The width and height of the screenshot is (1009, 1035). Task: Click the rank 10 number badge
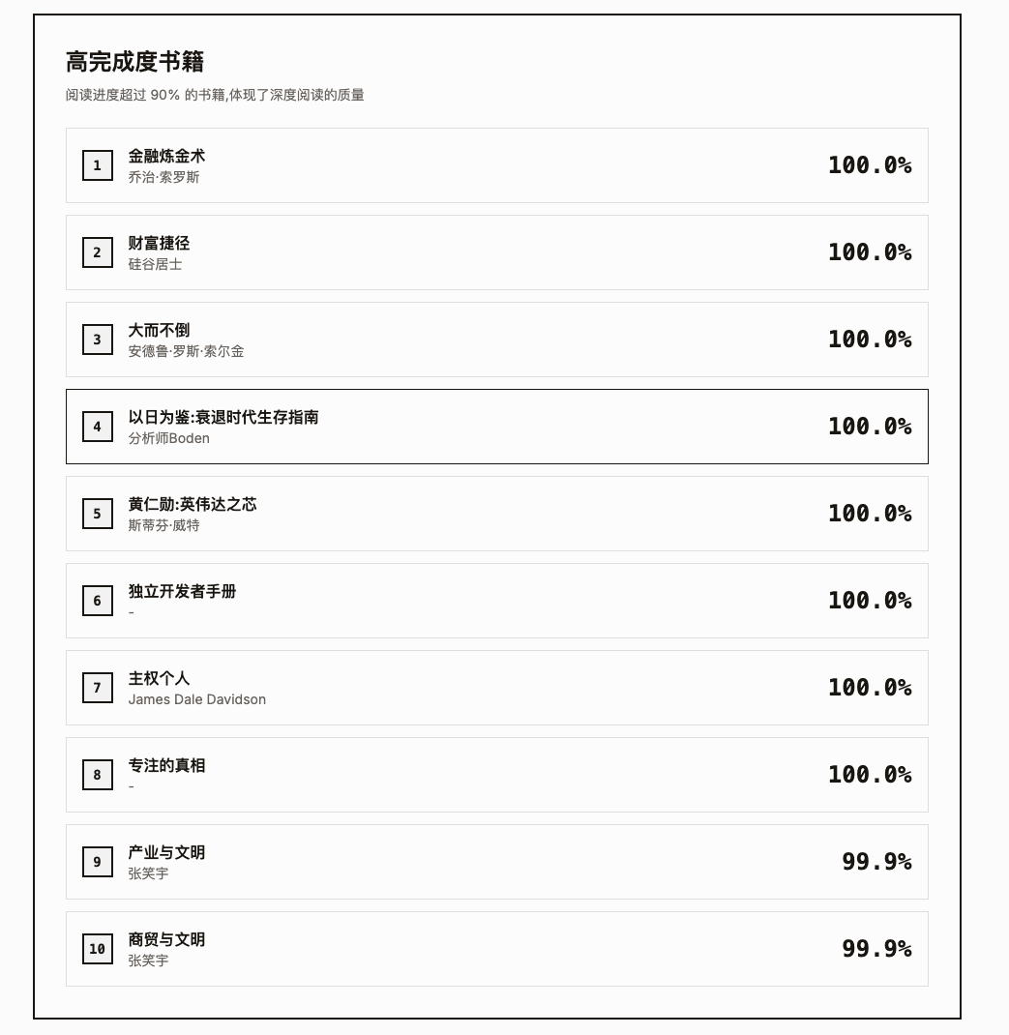click(97, 949)
